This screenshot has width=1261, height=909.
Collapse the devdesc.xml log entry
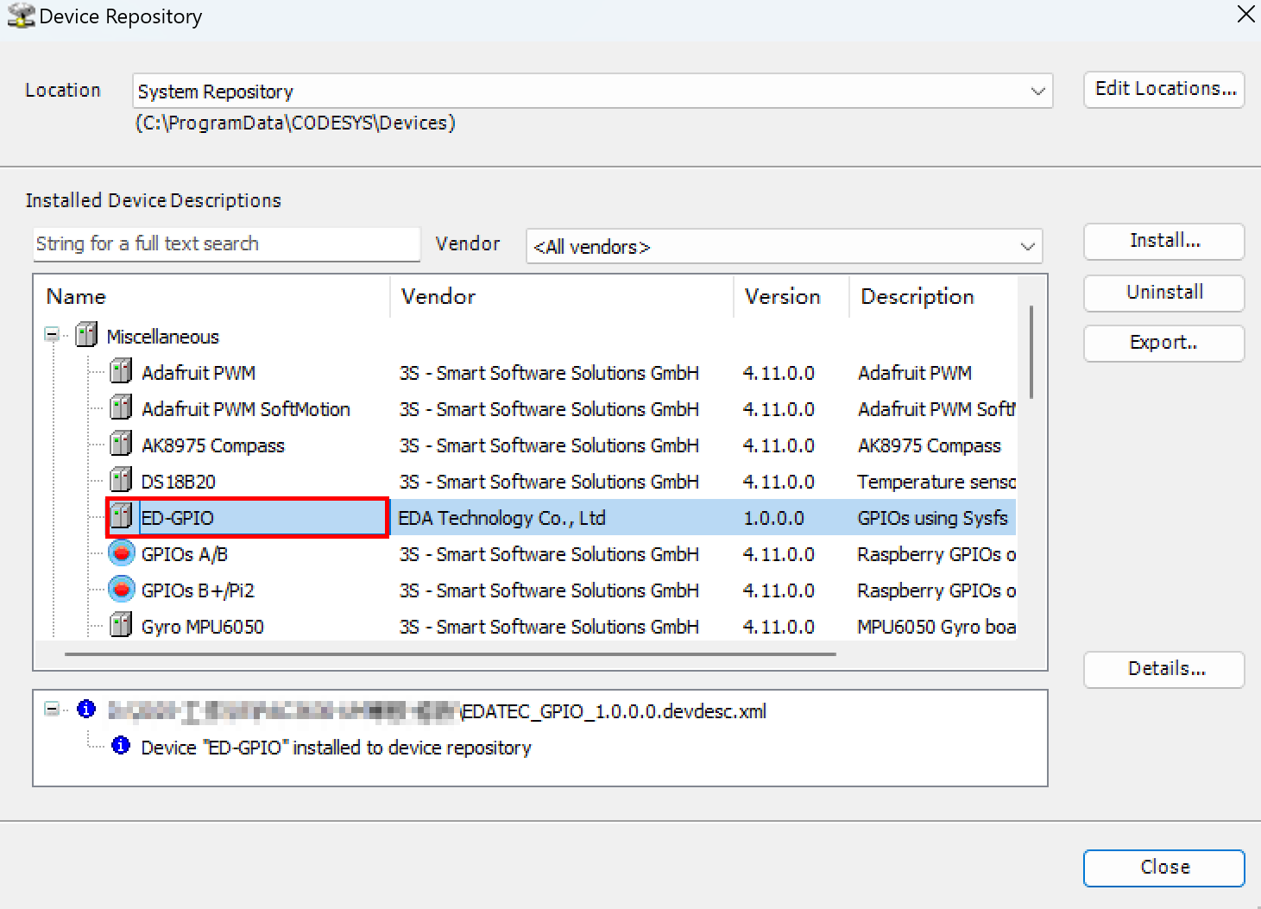click(x=53, y=710)
